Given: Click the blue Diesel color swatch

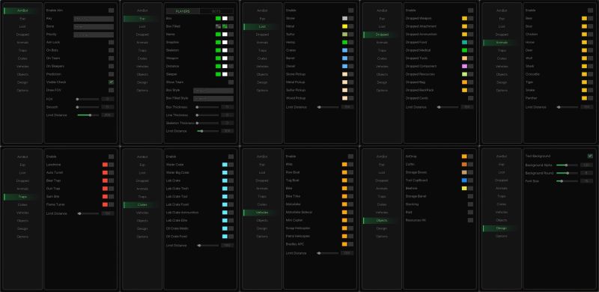Looking at the screenshot, I should click(x=344, y=66).
